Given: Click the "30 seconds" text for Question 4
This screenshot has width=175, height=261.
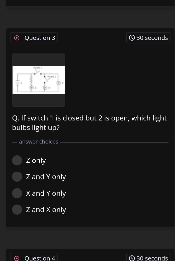Looking at the screenshot, I should pos(152,258).
